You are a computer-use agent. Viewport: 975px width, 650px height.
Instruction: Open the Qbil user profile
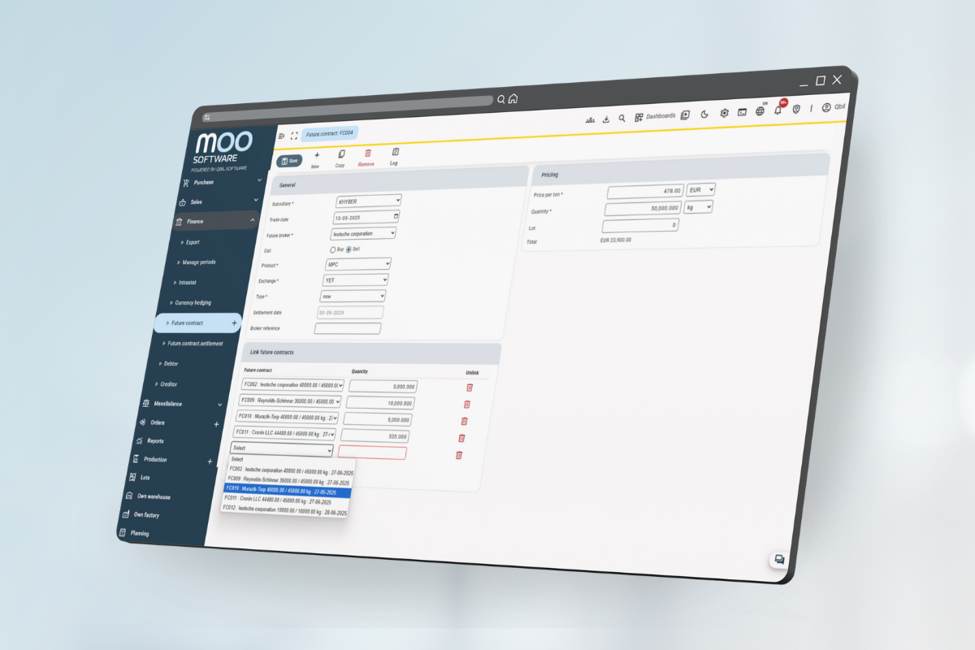click(833, 107)
